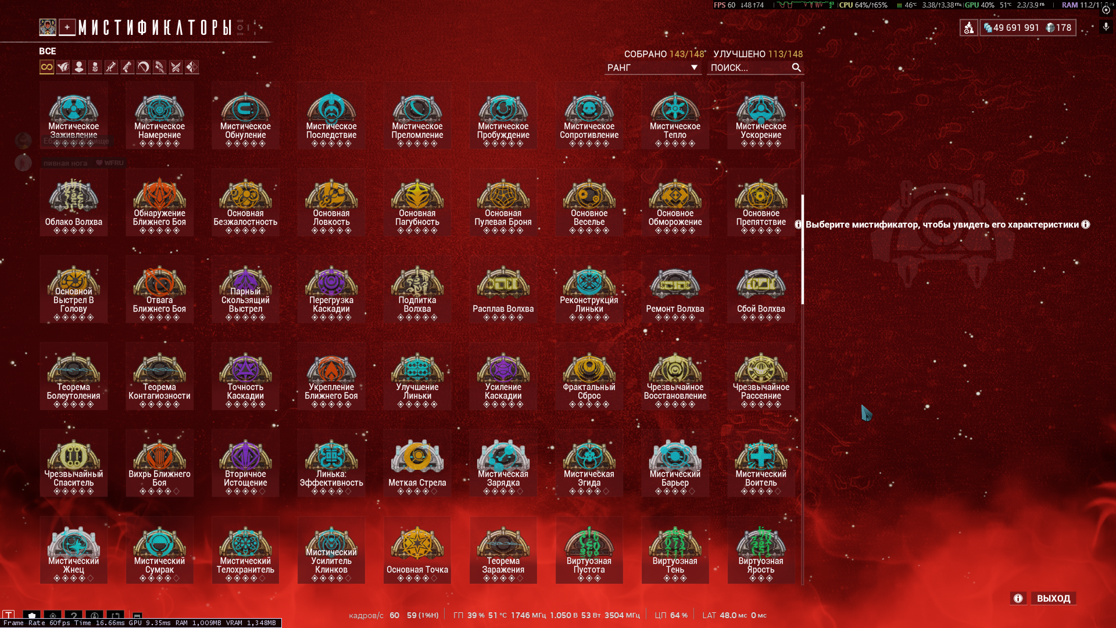The width and height of the screenshot is (1116, 628).
Task: Select the Теорема Болеутоления arcane
Action: tap(74, 376)
